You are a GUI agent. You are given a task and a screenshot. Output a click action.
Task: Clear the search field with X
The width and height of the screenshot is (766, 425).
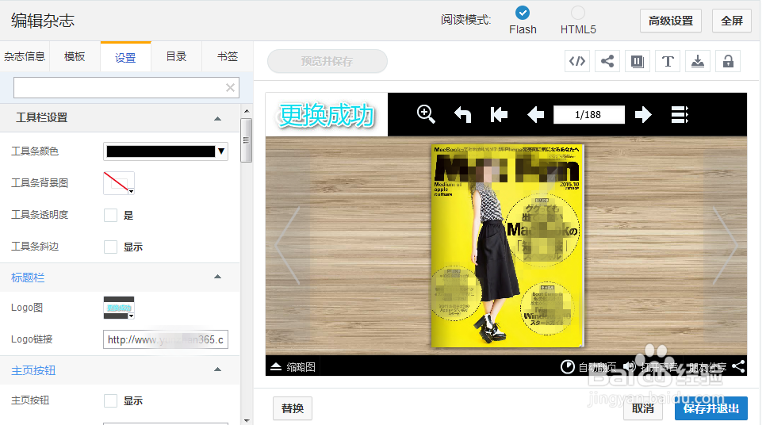tap(230, 87)
